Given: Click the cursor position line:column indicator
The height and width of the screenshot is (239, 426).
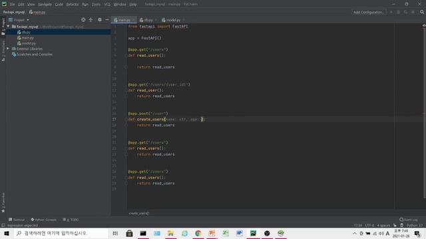Looking at the screenshot, I should pyautogui.click(x=358, y=226).
